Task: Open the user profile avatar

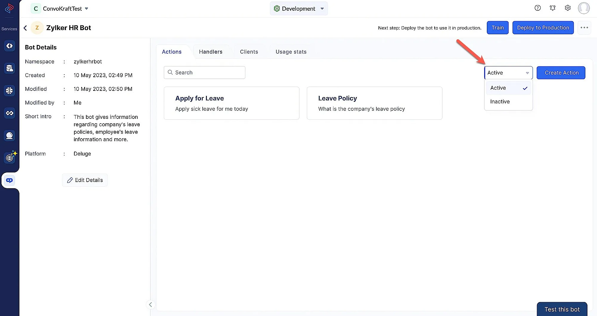Action: pos(584,8)
